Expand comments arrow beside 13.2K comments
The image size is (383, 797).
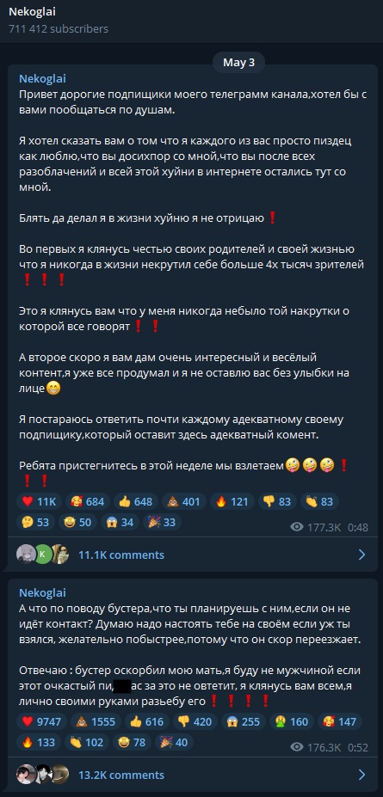tap(361, 775)
